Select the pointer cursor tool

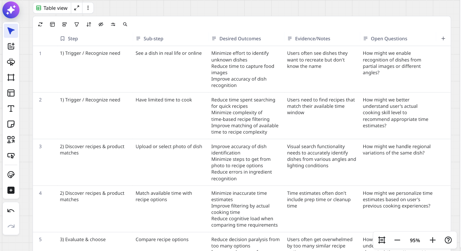(11, 31)
